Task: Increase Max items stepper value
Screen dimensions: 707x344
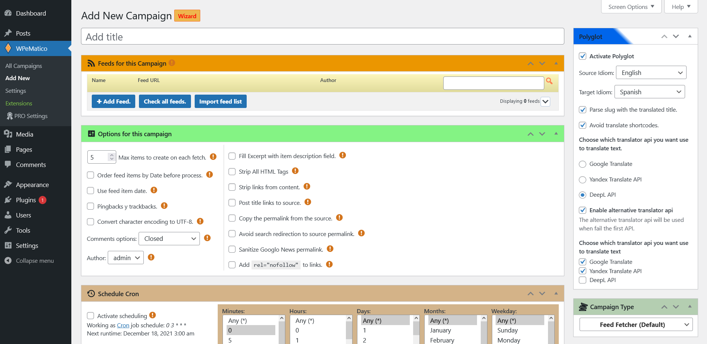Action: (x=111, y=155)
